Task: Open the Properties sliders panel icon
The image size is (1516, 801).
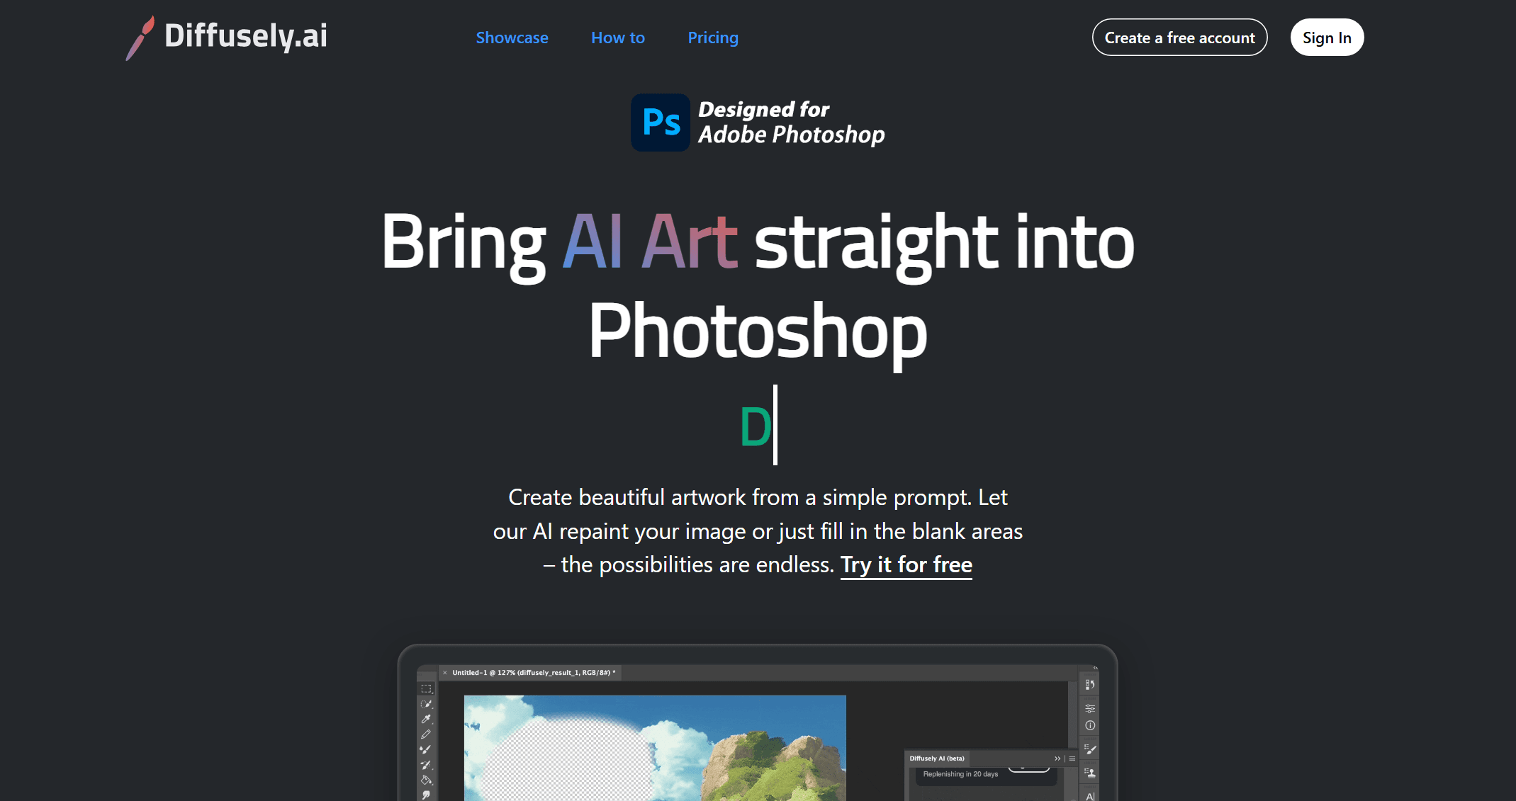Action: pos(1090,708)
